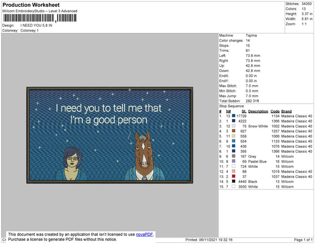Image resolution: width=315 pixels, height=244 pixels.
Task: Click the Total Bobbin value '282.31ft'
Action: [253, 101]
